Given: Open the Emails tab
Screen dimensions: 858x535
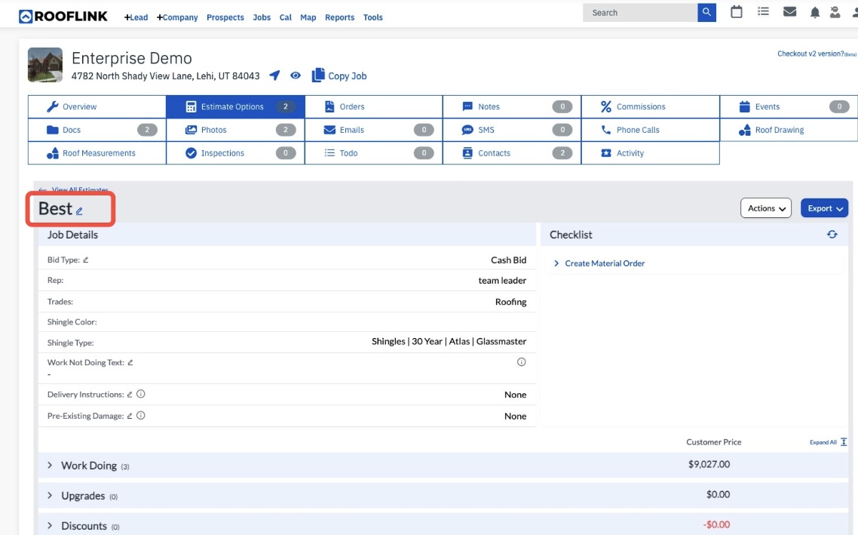Looking at the screenshot, I should point(374,130).
